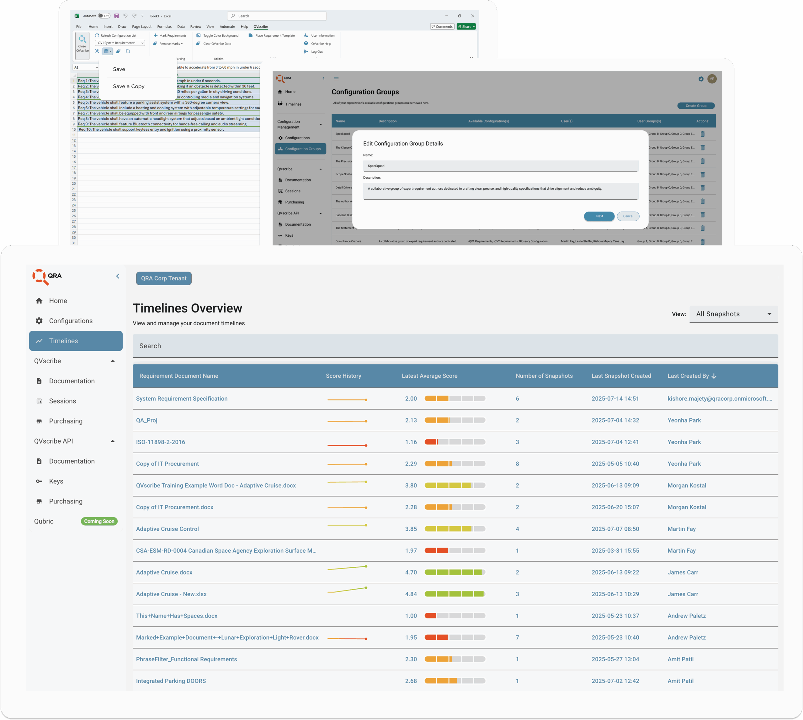This screenshot has height=720, width=803.
Task: Click Refresh Configuration List icon in Excel
Action: click(x=97, y=36)
